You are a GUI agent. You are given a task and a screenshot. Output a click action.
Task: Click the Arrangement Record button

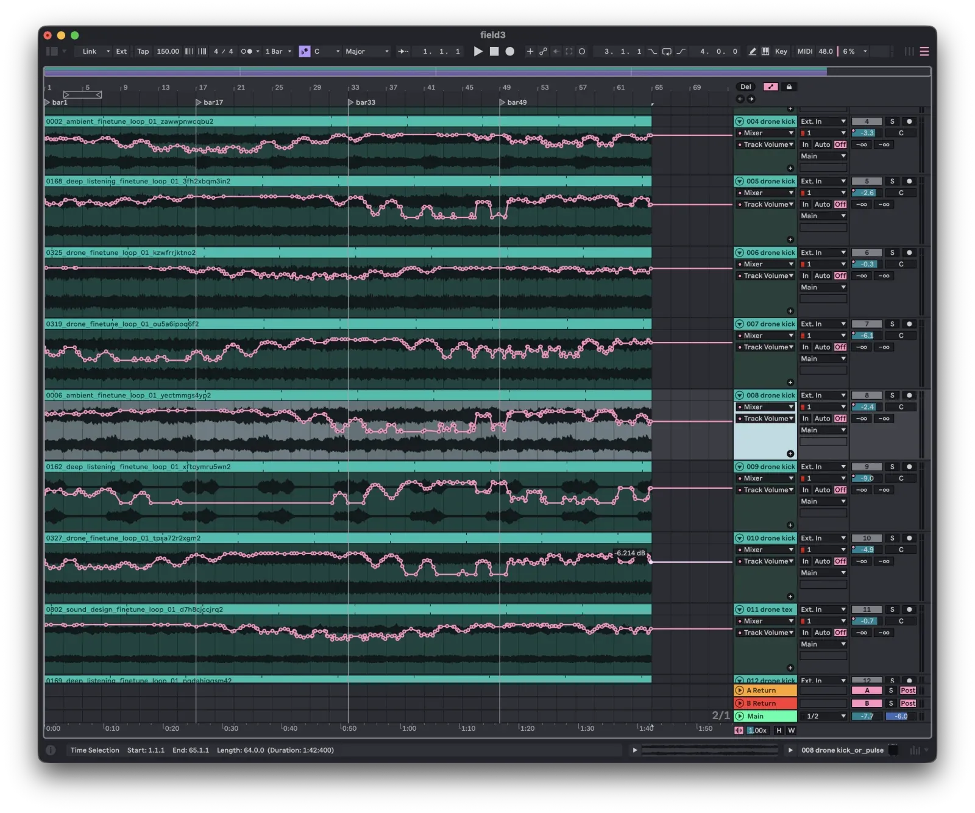pos(510,51)
